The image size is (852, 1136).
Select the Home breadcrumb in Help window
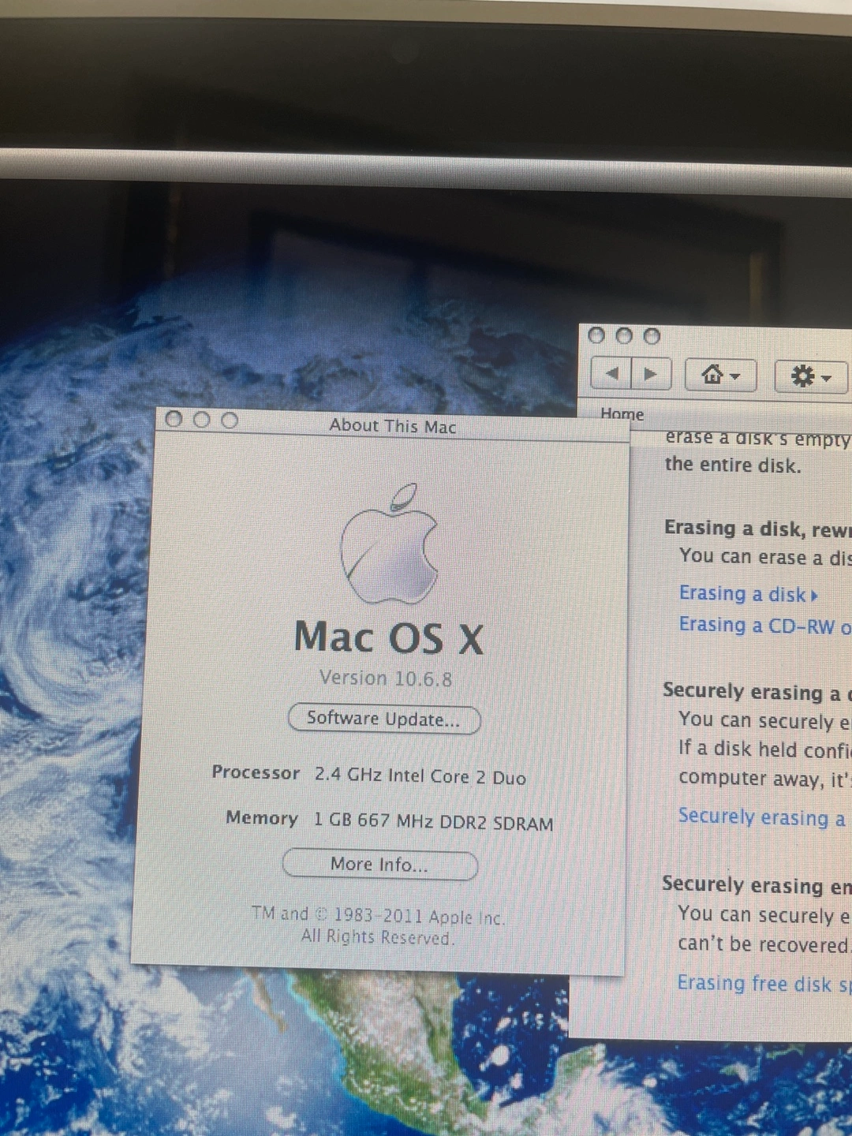click(622, 414)
